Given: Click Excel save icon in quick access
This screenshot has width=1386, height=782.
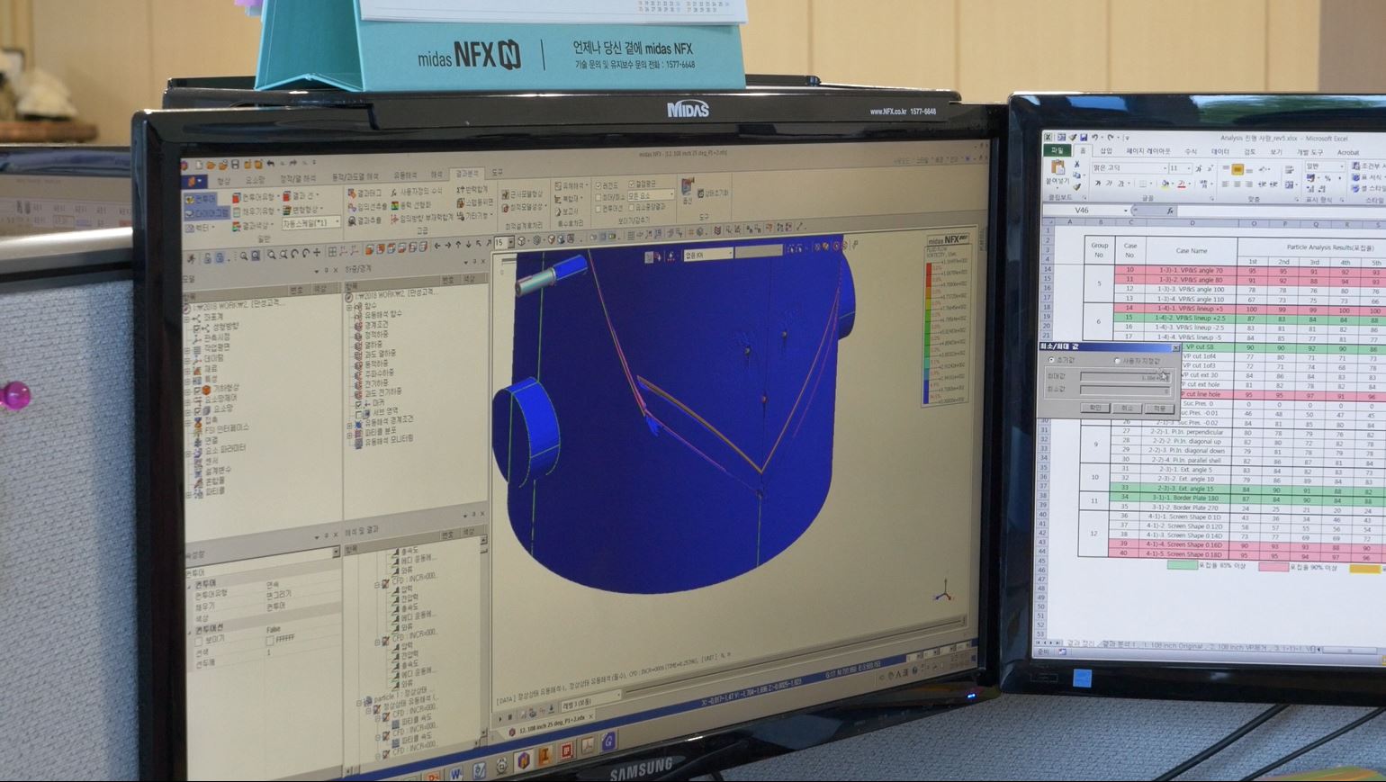Looking at the screenshot, I should (x=1084, y=138).
